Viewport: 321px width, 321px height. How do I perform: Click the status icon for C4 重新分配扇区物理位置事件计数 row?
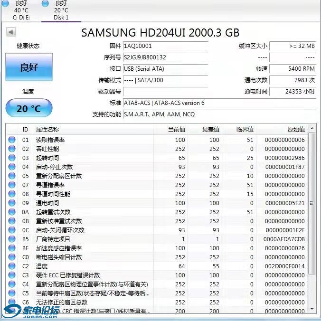(x=12, y=284)
